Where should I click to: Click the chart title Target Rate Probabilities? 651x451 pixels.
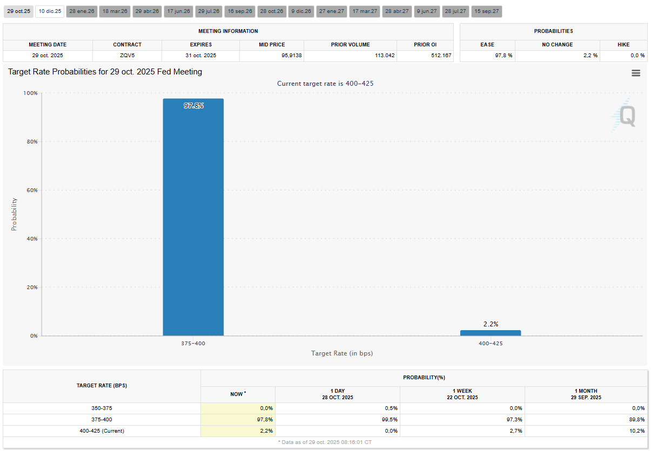[x=105, y=72]
